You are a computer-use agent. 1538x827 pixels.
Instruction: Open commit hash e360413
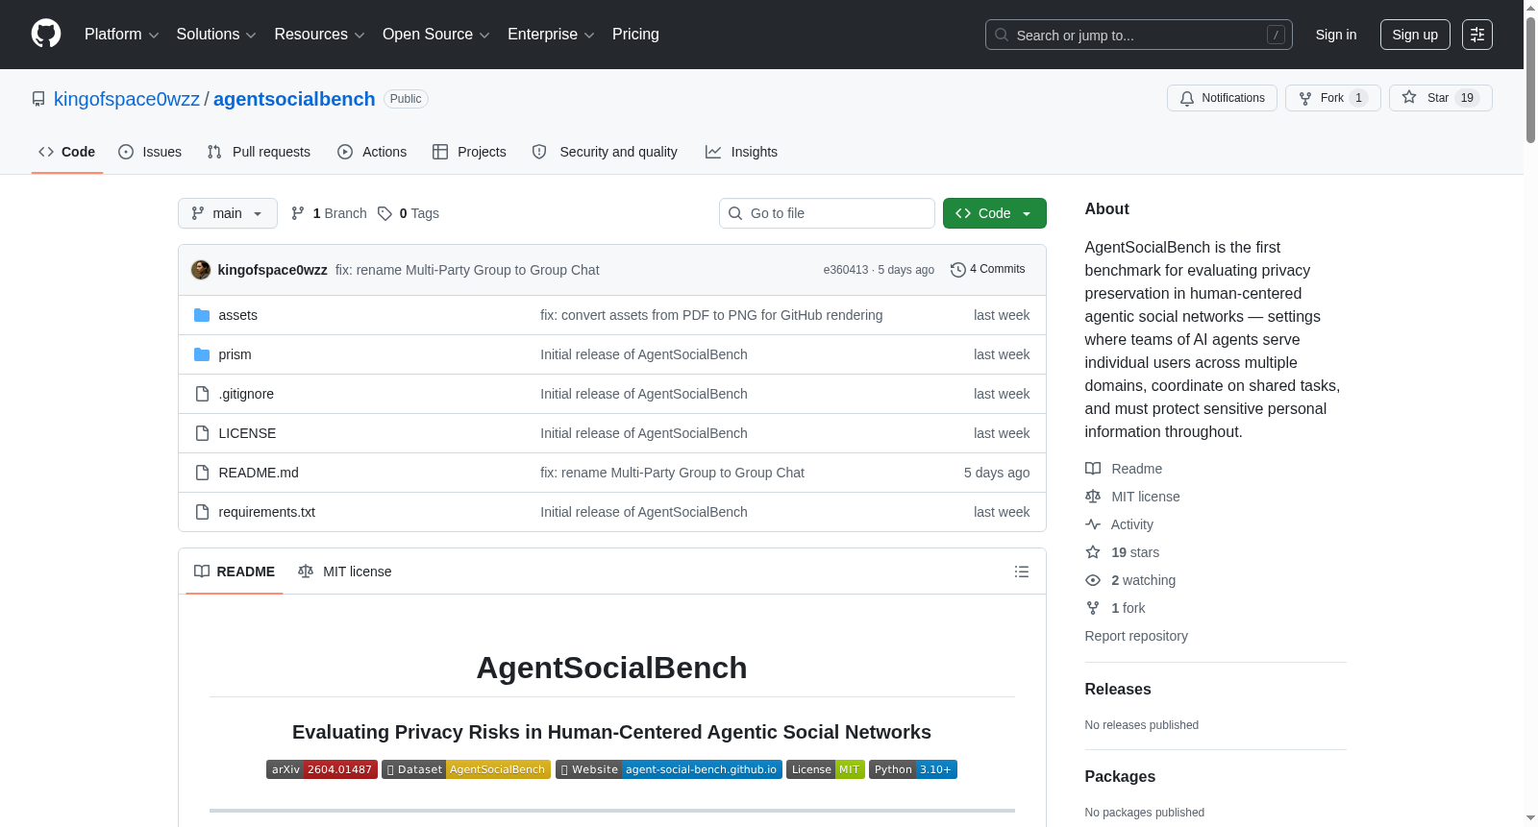[x=846, y=270]
